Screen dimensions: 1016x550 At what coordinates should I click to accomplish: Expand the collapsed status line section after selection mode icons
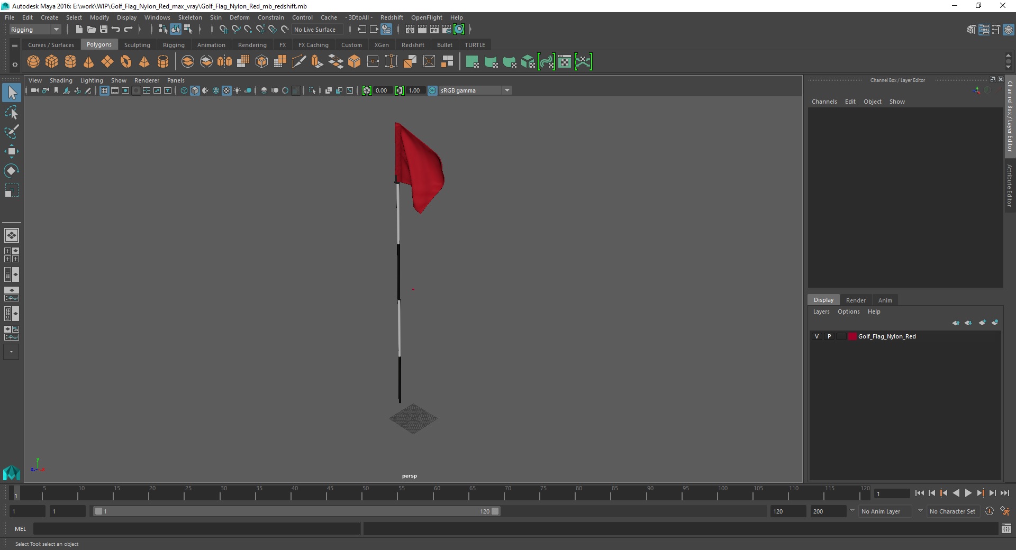[200, 30]
